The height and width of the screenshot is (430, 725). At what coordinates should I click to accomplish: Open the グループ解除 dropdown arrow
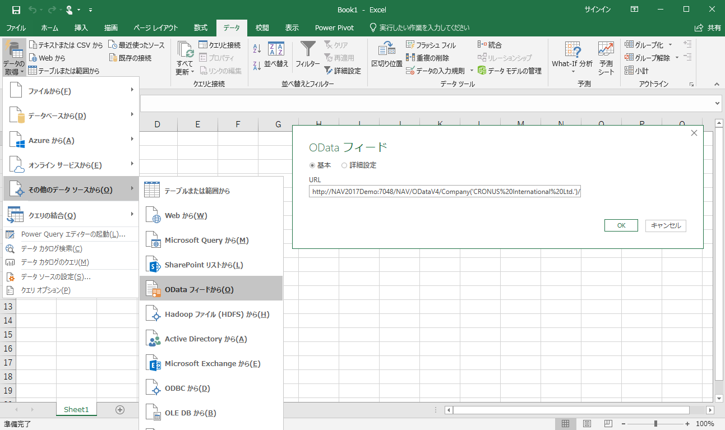click(x=677, y=58)
